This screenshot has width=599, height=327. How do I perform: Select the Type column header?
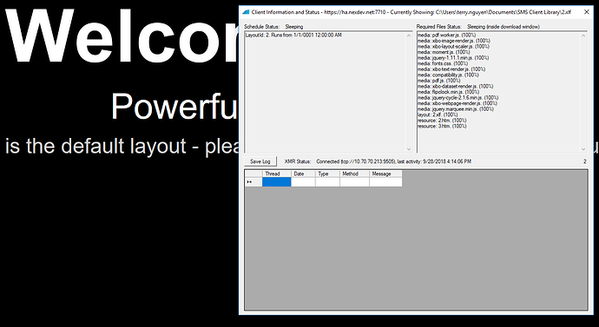327,173
